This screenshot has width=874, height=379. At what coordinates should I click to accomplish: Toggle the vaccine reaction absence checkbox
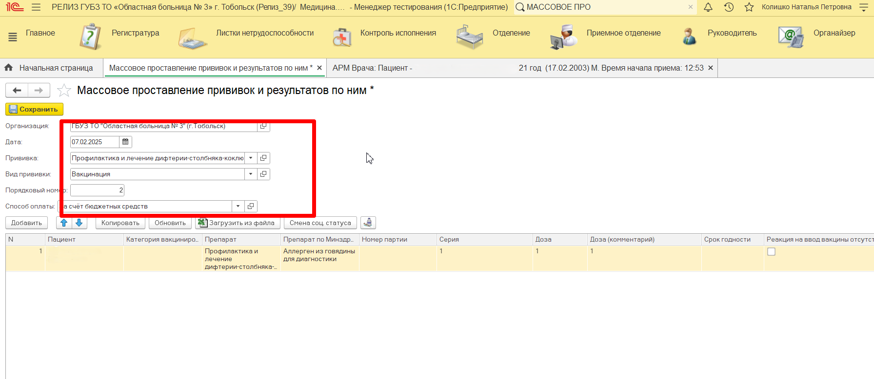771,252
